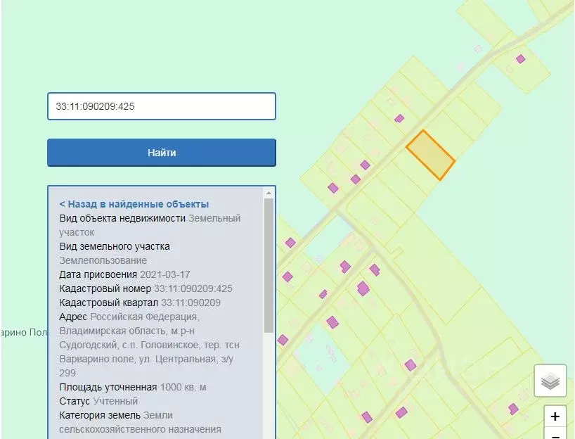Click cadastral number value 33:11:090209:425 in details

193,288
